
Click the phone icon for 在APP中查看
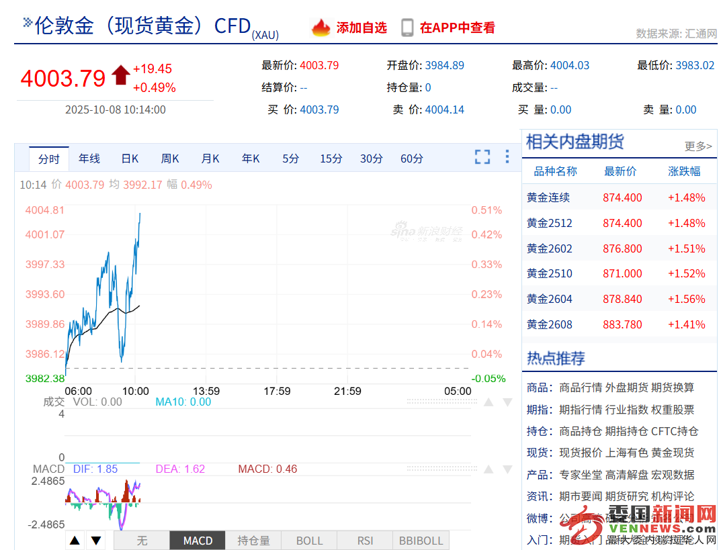click(x=407, y=28)
